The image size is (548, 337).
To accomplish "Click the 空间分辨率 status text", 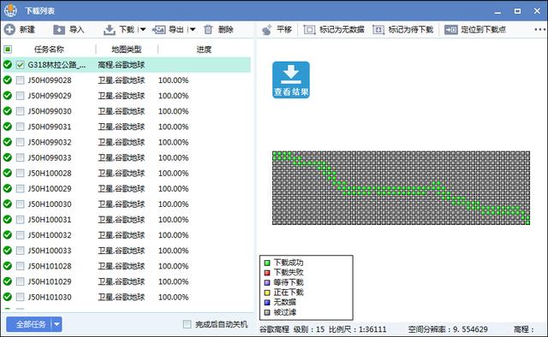I will pos(447,329).
